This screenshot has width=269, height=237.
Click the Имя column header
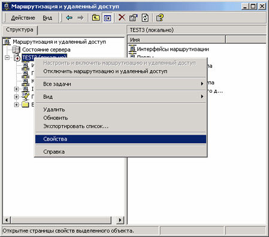click(176, 39)
